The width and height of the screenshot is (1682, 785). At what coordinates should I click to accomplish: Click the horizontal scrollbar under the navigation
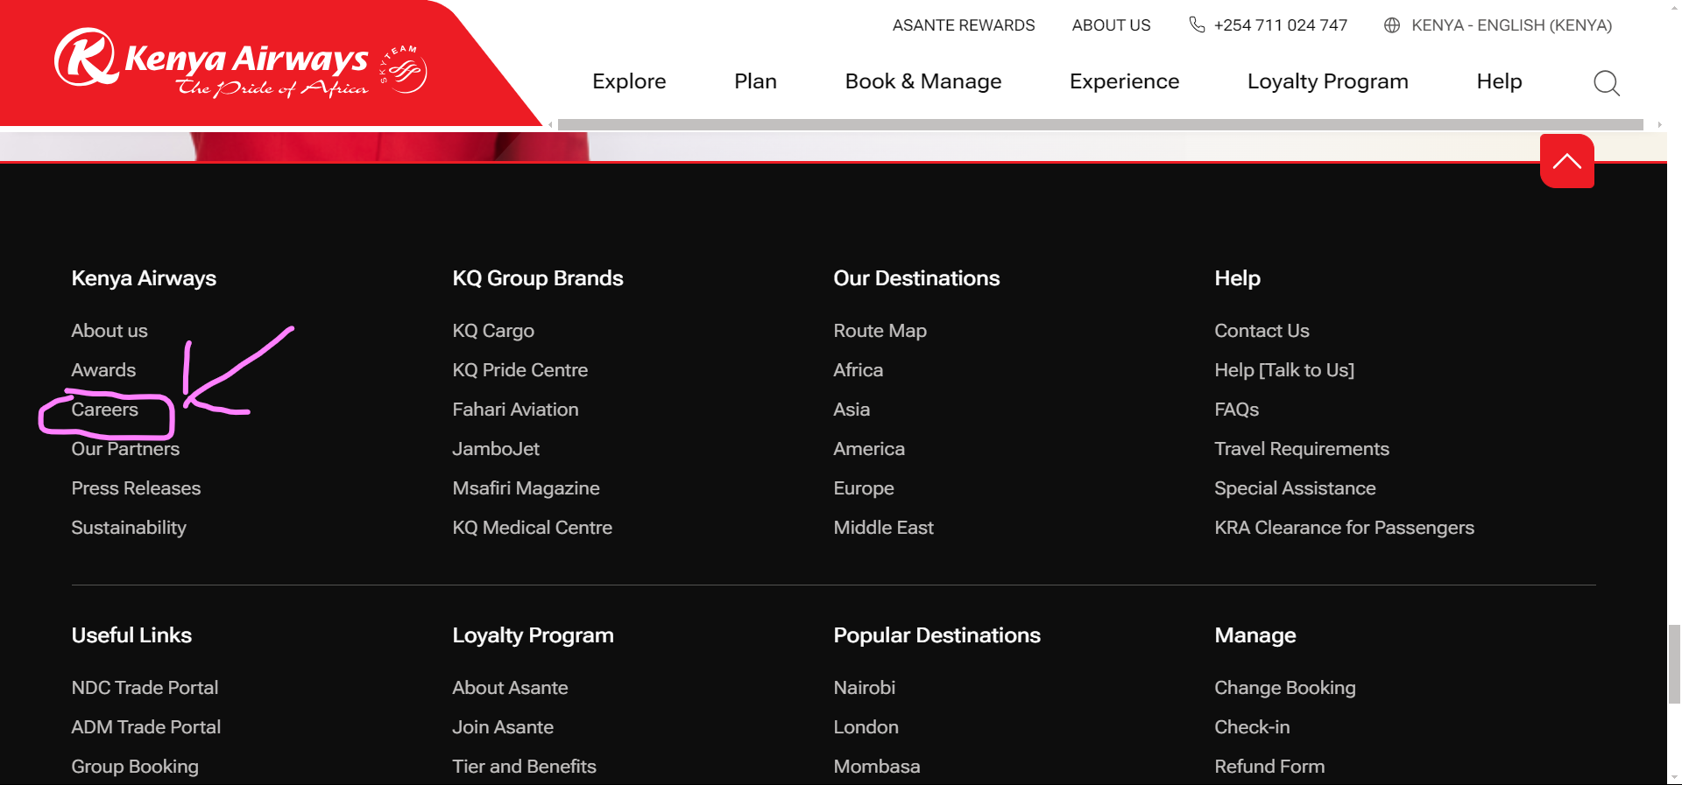pos(1100,124)
